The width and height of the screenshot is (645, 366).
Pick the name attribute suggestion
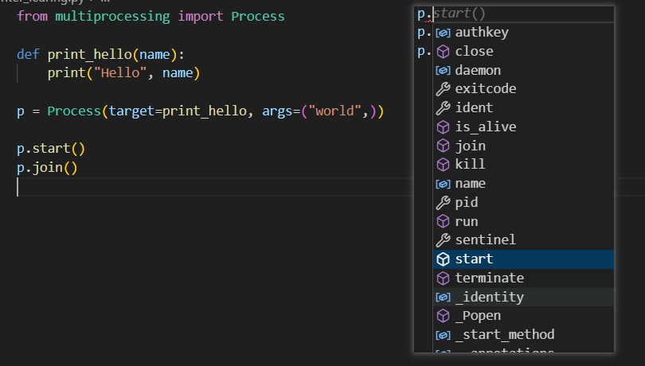click(470, 184)
